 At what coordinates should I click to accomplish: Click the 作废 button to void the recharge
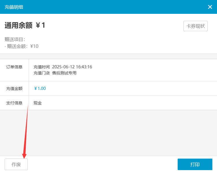(x=16, y=164)
